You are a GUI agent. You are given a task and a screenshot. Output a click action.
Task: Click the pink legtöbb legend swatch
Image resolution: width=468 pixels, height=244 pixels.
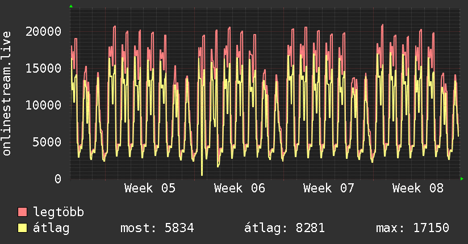[x=22, y=212]
